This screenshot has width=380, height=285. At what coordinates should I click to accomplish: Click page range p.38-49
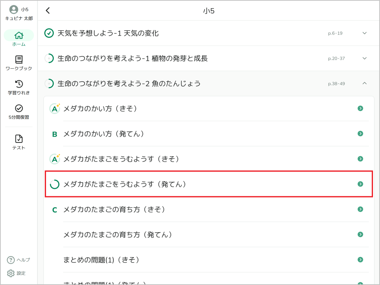[x=336, y=83]
